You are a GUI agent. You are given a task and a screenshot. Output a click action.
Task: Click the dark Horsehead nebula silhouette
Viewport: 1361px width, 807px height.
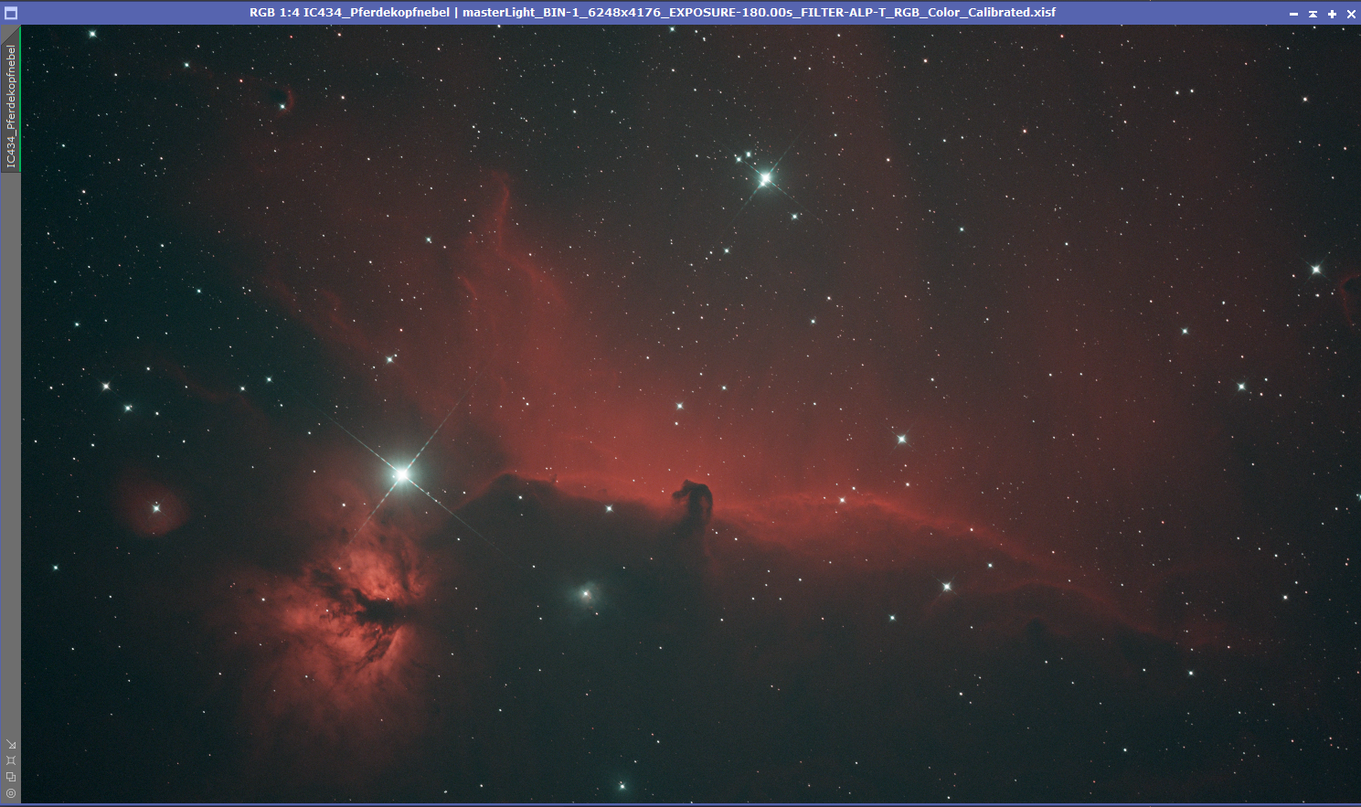695,500
